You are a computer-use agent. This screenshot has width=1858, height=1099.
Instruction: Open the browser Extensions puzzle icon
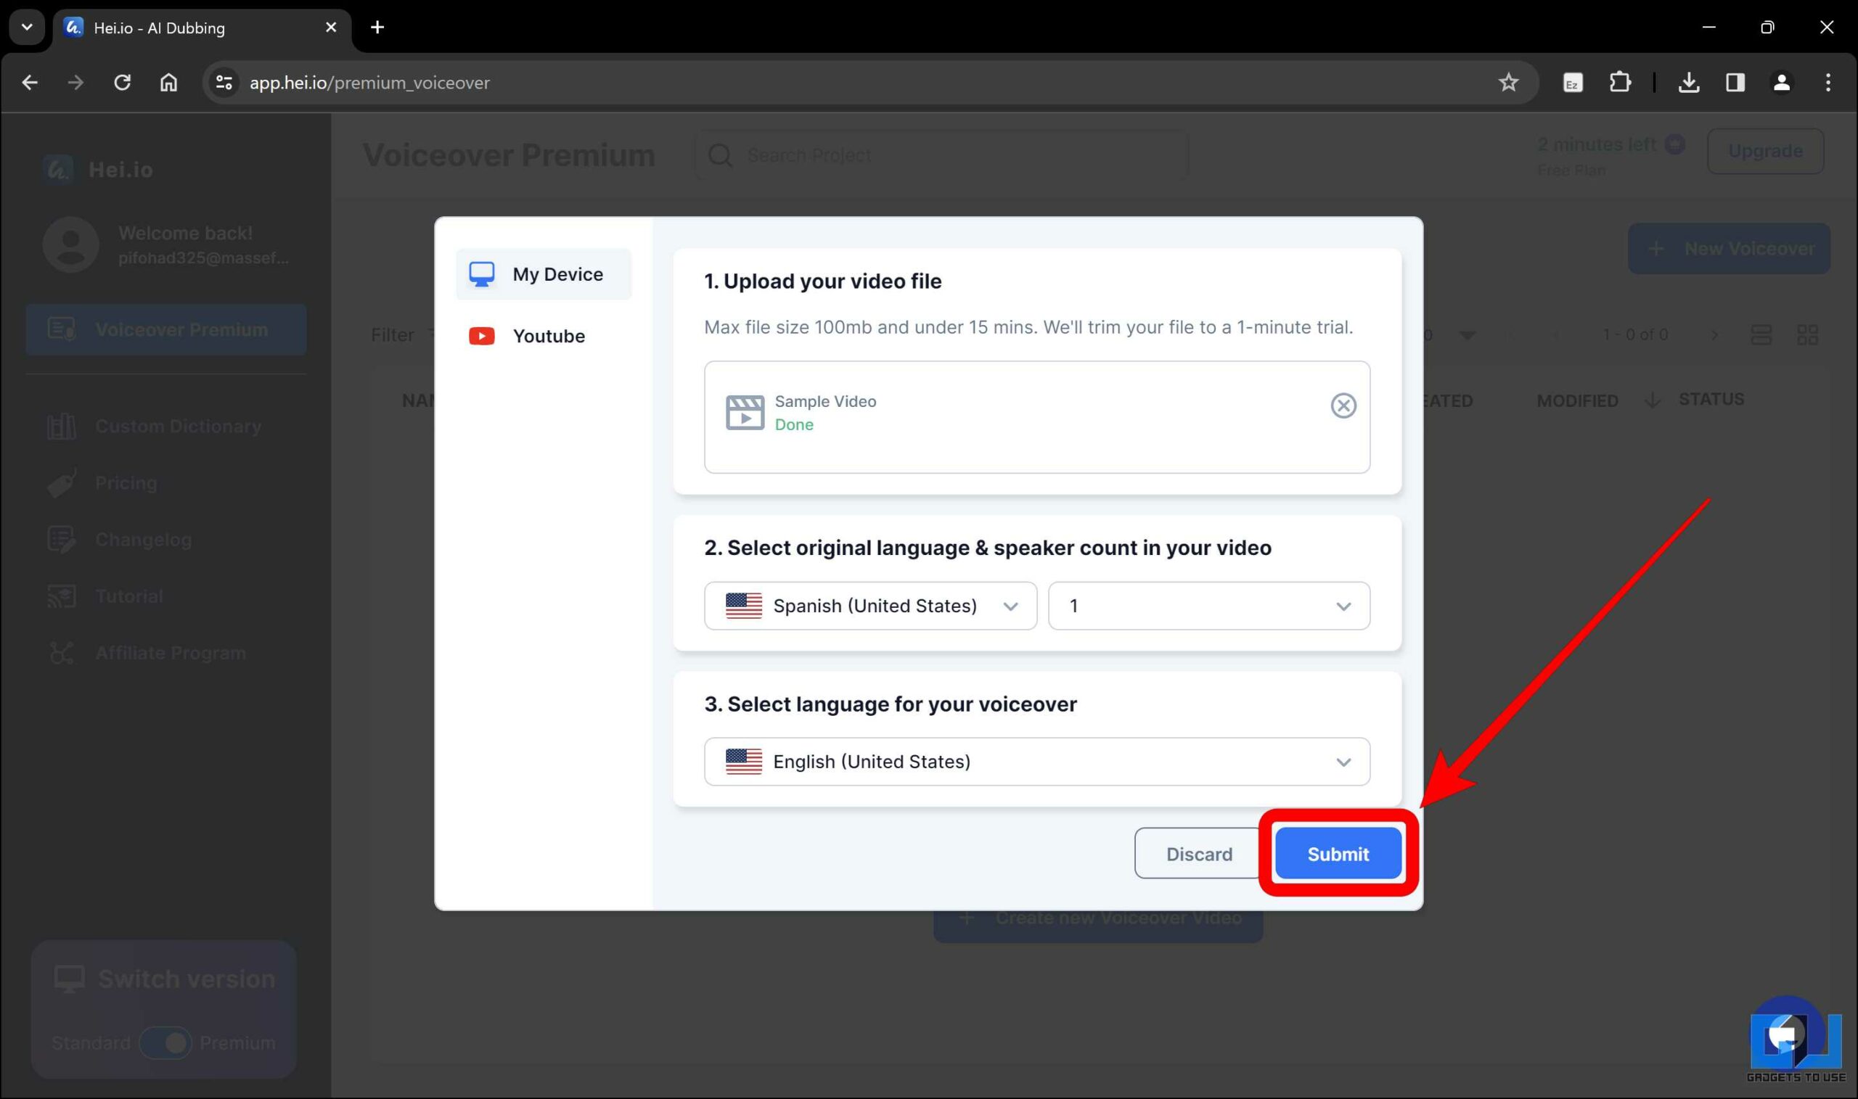pyautogui.click(x=1619, y=82)
